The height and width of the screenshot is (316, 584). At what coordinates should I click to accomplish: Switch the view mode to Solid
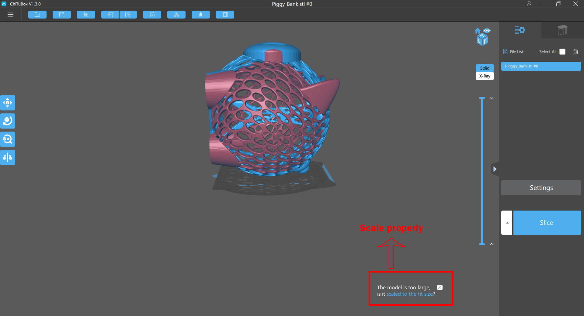pyautogui.click(x=485, y=68)
